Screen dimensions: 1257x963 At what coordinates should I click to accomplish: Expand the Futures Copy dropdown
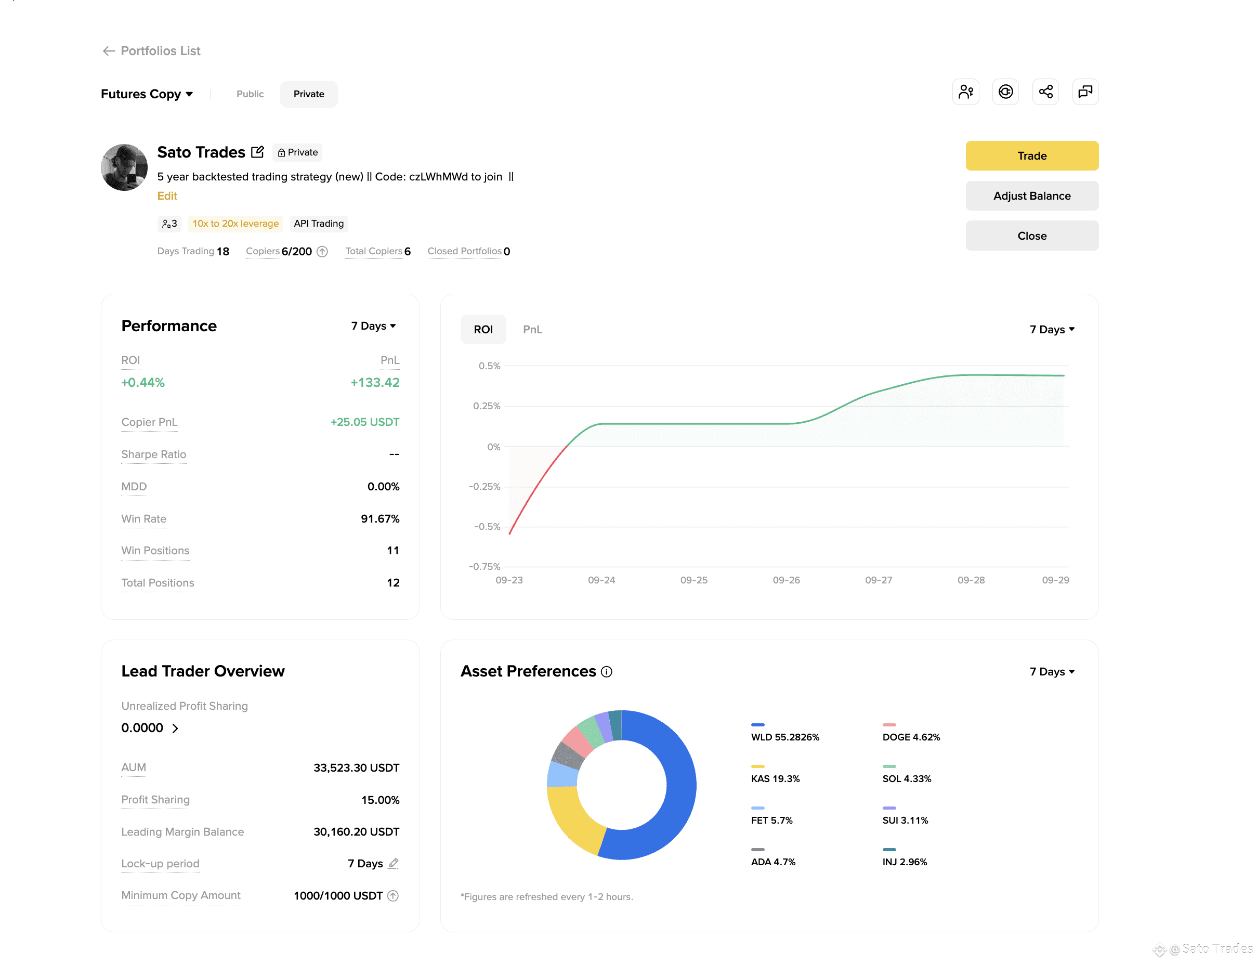tap(147, 94)
